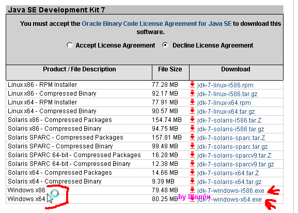The width and height of the screenshot is (298, 213).
Task: Download jdk-7-linux-i586.tar.gz file link
Action: pos(227,94)
